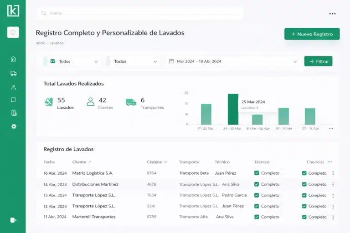
Task: Click the document reports sidebar icon
Action: [13, 113]
